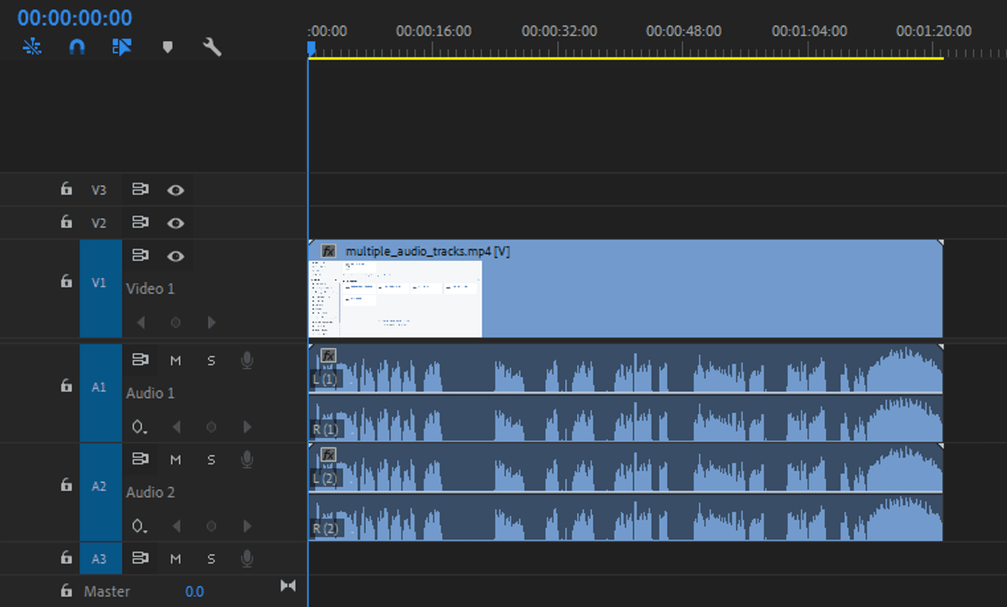Click the fx badge on the Audio 2 clip
Viewport: 1007px width, 607px height.
329,455
